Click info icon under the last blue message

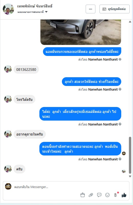120,159
